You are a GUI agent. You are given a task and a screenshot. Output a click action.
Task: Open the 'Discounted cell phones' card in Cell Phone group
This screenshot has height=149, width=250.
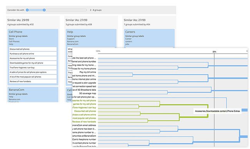click(33, 49)
